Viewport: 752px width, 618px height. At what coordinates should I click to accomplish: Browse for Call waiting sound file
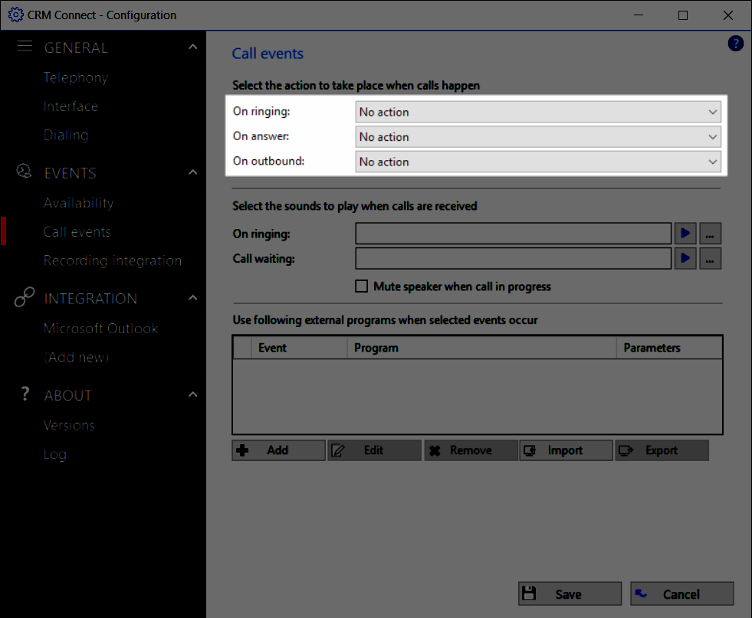(x=711, y=259)
